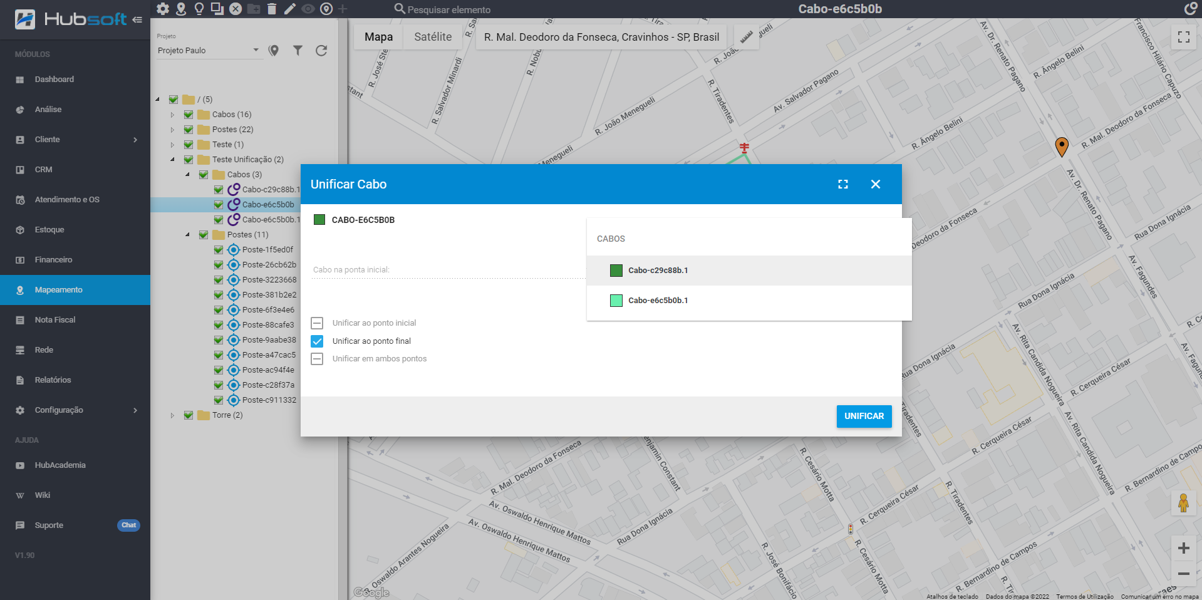The height and width of the screenshot is (600, 1202).
Task: Check Unificar ao ponto inicial
Action: [x=317, y=323]
